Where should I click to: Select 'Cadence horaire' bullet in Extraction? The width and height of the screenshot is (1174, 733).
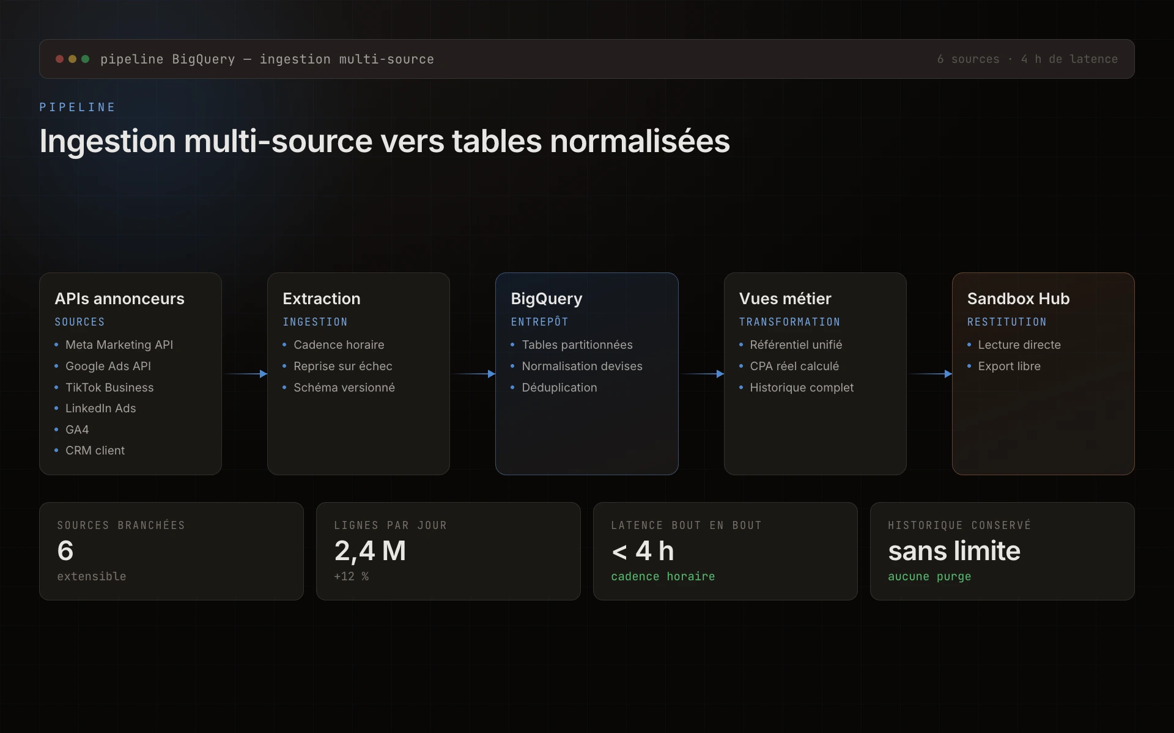pos(339,345)
